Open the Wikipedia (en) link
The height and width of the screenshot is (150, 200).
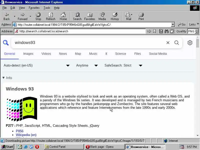coord(26,135)
